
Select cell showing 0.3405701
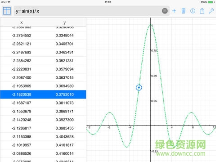click(x=64, y=44)
